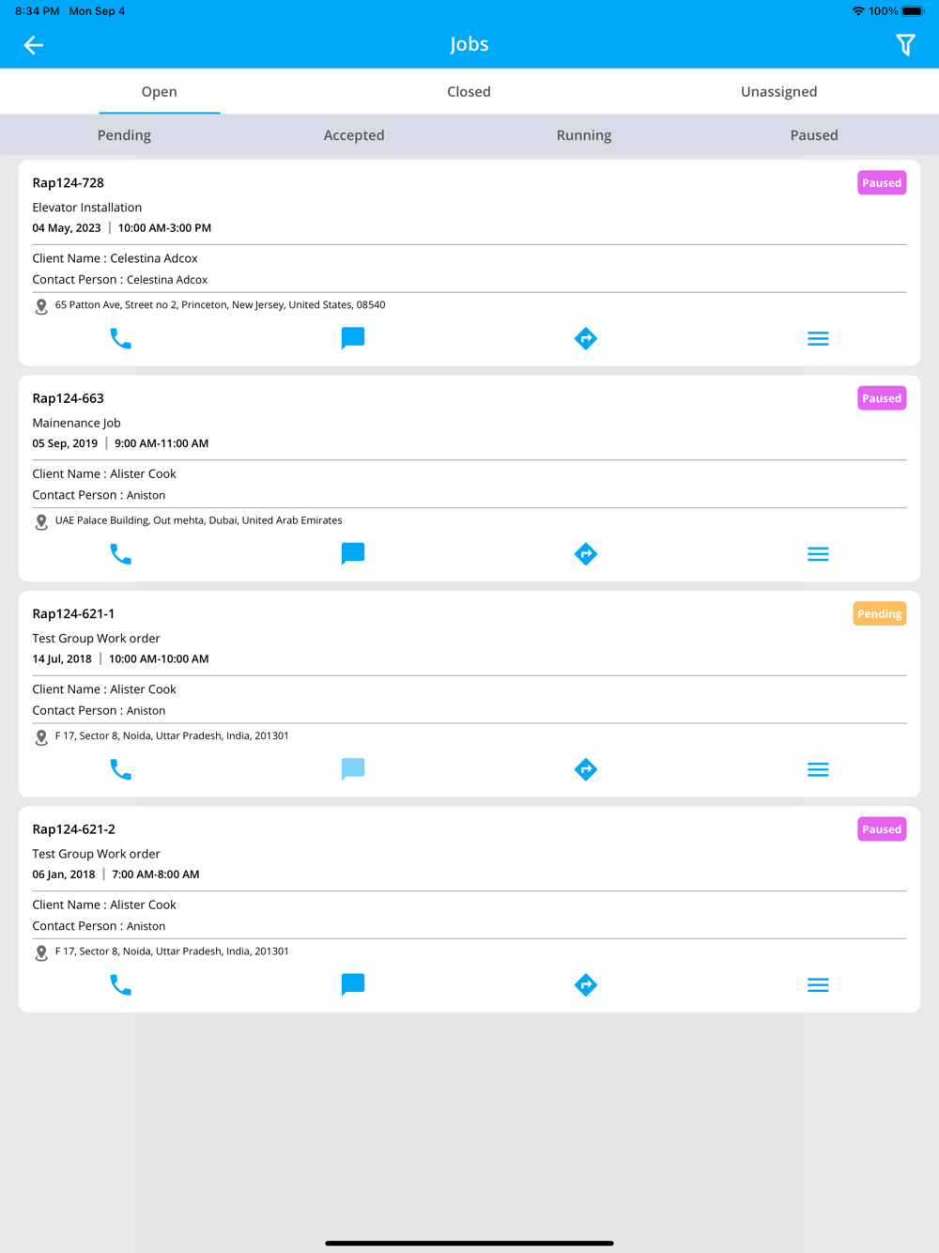Get directions for job Rap124-621-1
The image size is (939, 1253).
586,769
